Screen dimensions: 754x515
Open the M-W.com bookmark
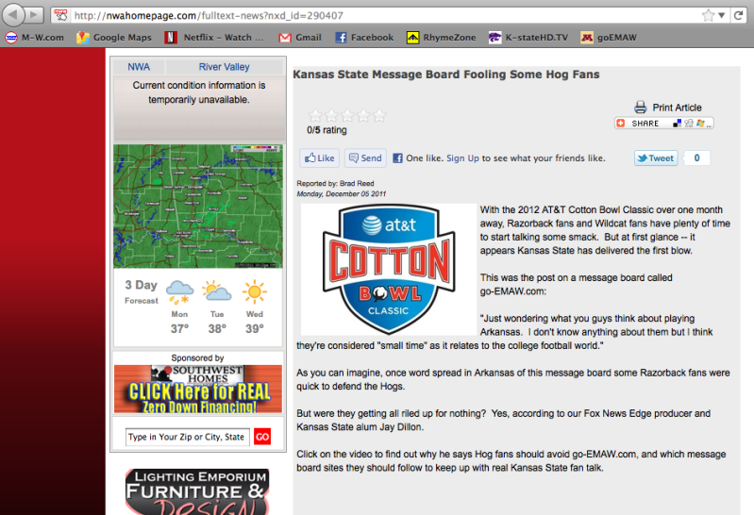click(34, 38)
